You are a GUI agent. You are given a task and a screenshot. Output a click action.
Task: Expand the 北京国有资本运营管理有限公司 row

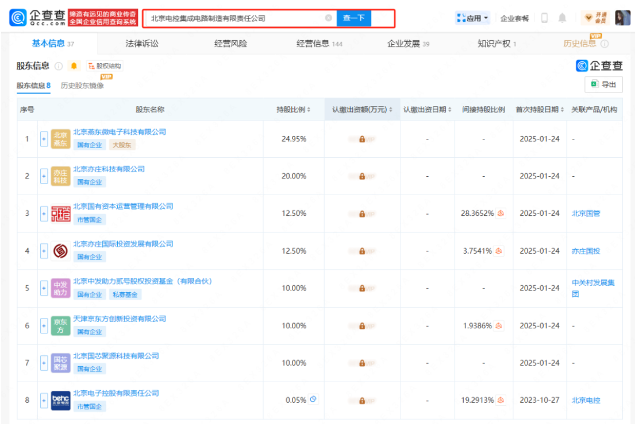tap(44, 214)
